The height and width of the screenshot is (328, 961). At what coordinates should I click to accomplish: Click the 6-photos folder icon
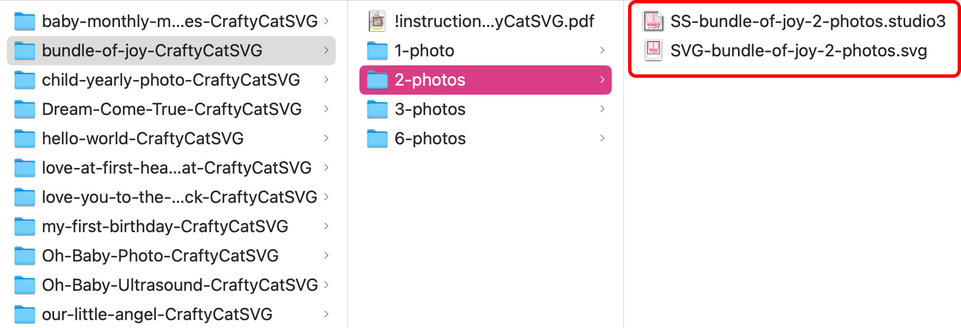point(377,138)
